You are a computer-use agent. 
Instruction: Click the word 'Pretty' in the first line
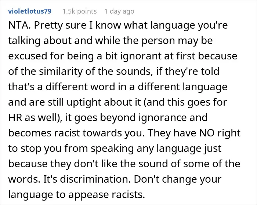[x=48, y=25]
